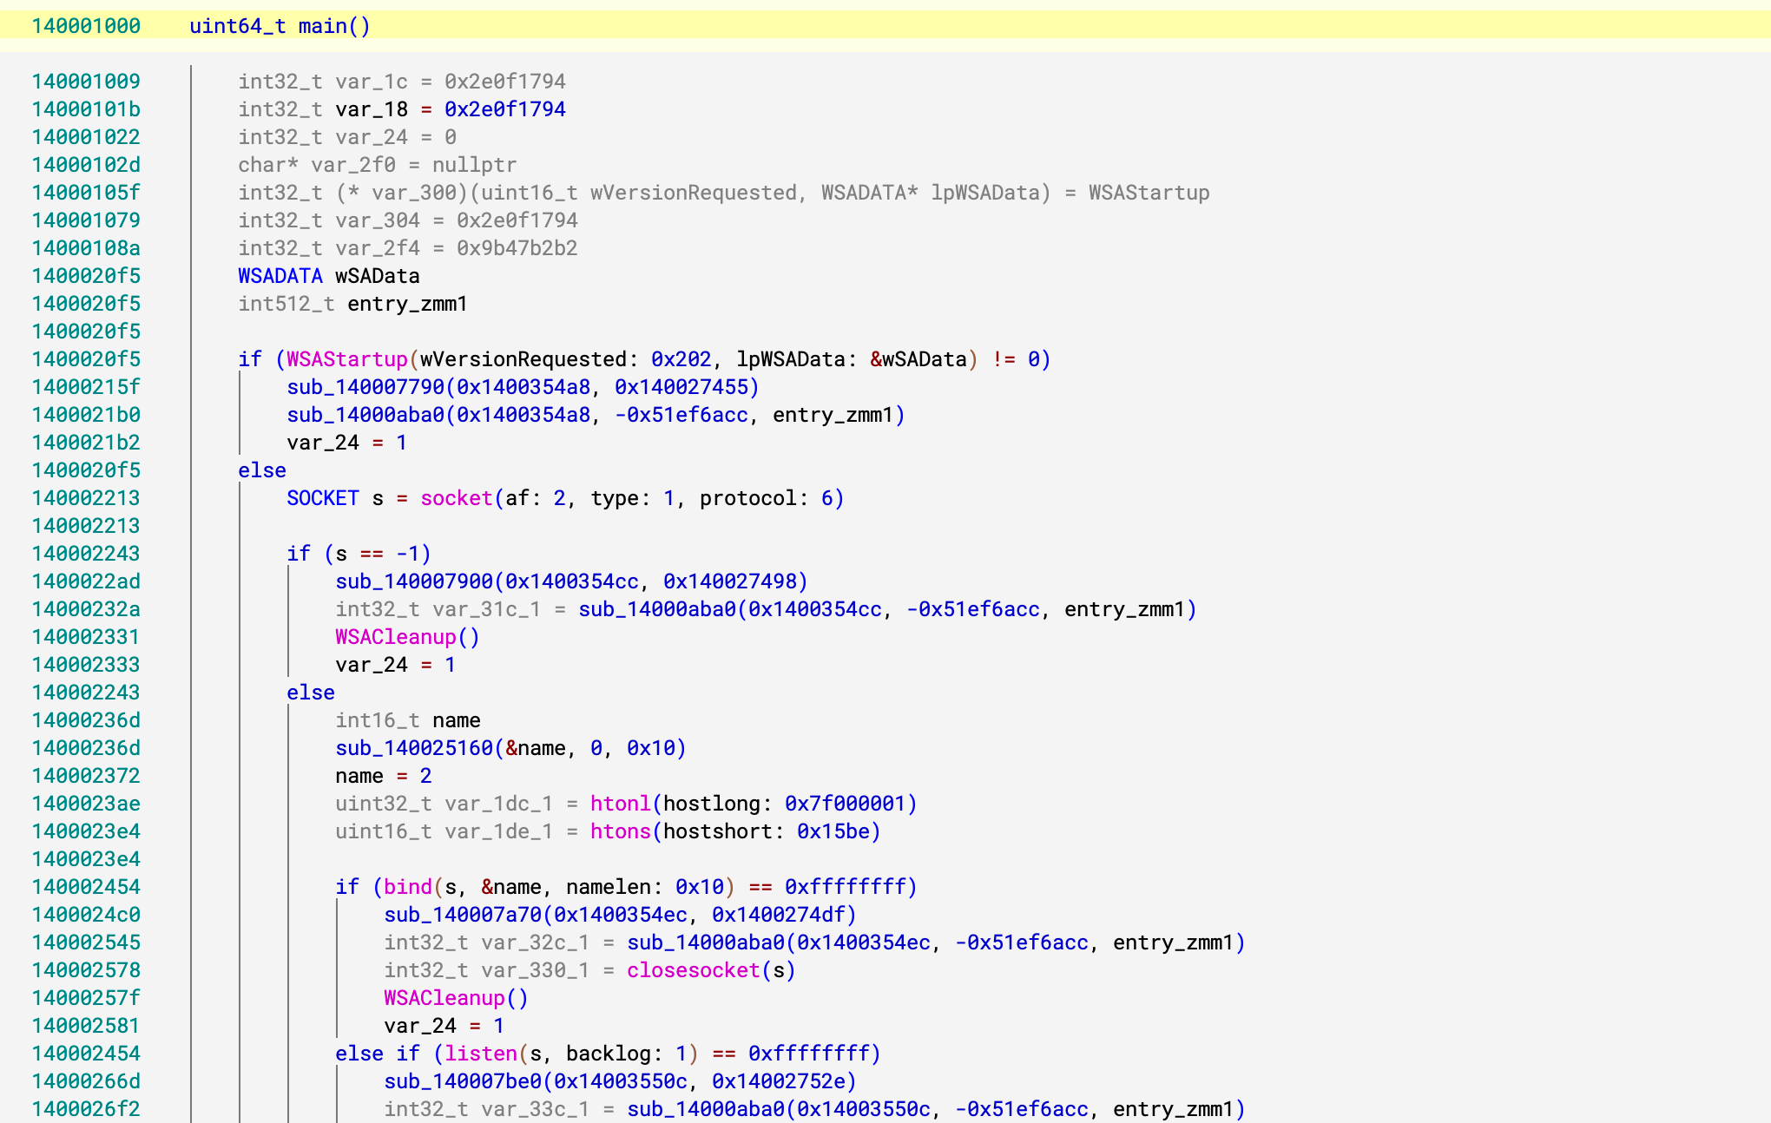Click the htons function call
The height and width of the screenshot is (1123, 1771).
click(x=620, y=831)
